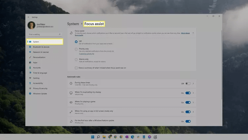Click expand-arrows icon of full screen rule
This screenshot has height=140, width=248.
[71, 112]
